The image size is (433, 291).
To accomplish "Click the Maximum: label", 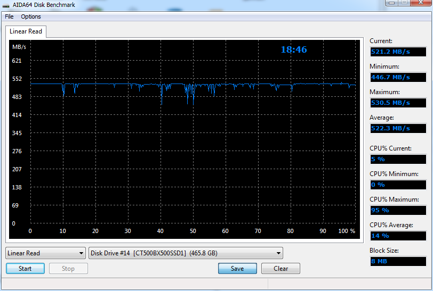I will [384, 92].
